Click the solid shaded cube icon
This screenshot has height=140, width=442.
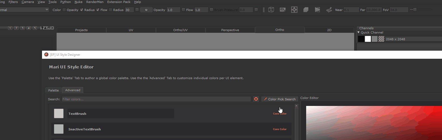tap(306, 10)
